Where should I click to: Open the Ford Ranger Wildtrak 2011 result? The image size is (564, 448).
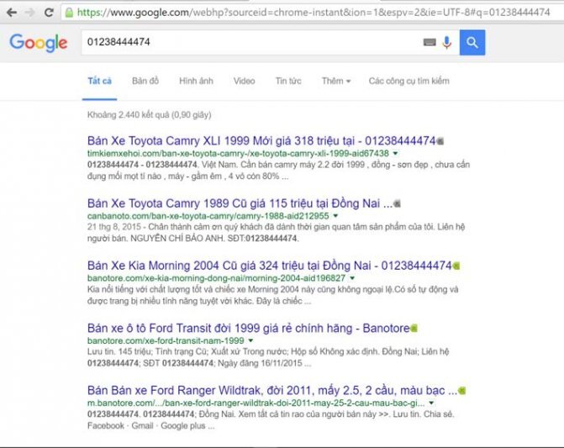tap(272, 391)
